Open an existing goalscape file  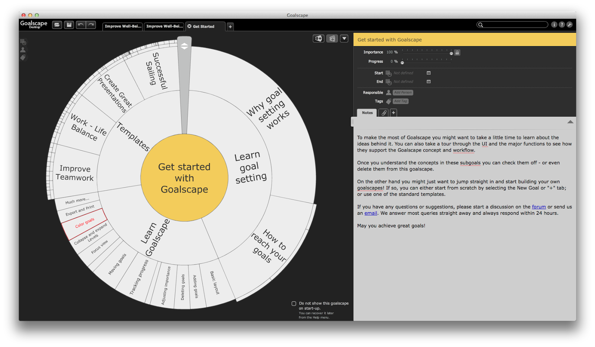pyautogui.click(x=57, y=25)
